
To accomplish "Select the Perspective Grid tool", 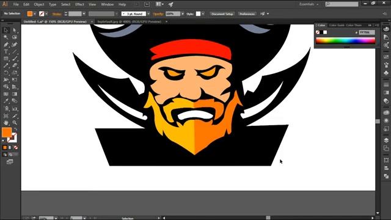I will (x=15, y=87).
